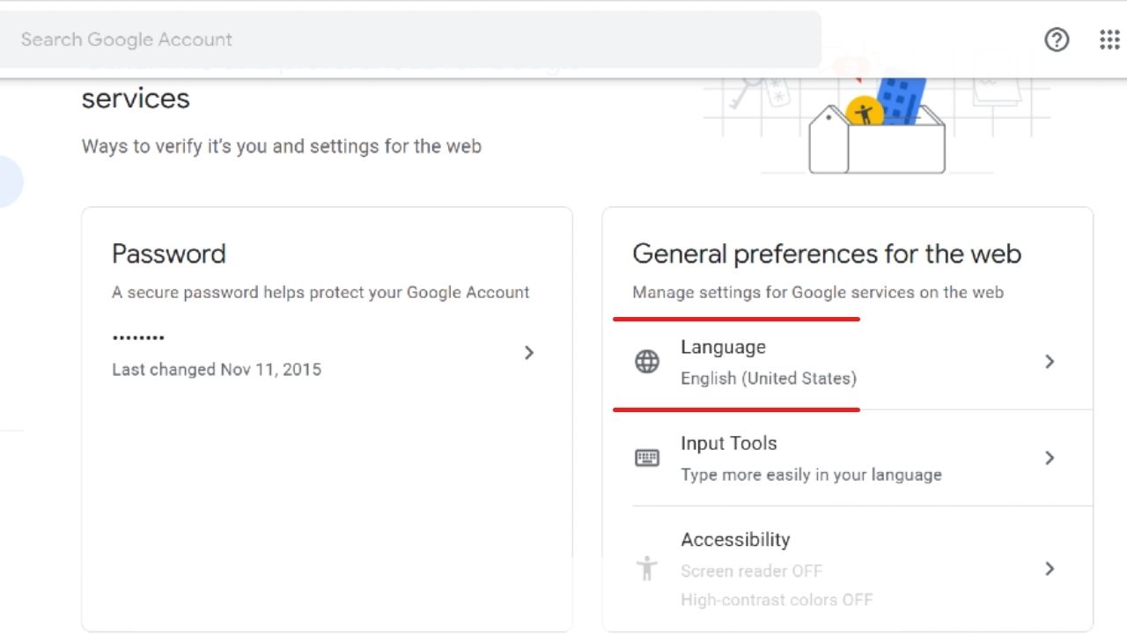1127x634 pixels.
Task: Open the Google apps grid launcher
Action: tap(1109, 40)
